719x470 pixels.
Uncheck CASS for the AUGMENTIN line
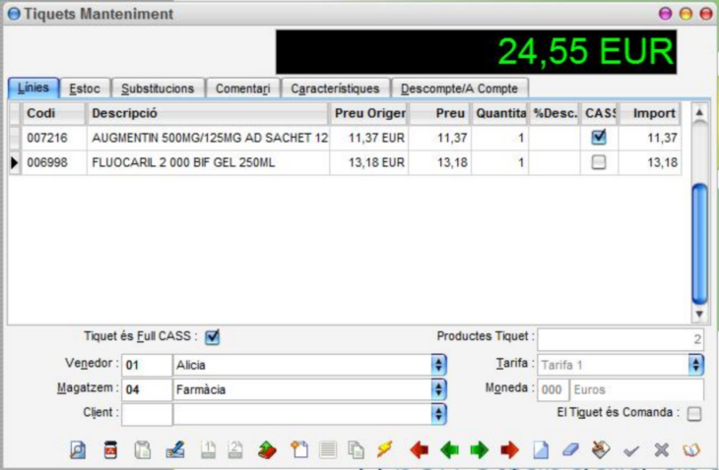(x=599, y=138)
